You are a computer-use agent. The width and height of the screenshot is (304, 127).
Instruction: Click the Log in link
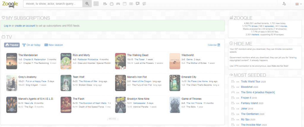pos(7,26)
